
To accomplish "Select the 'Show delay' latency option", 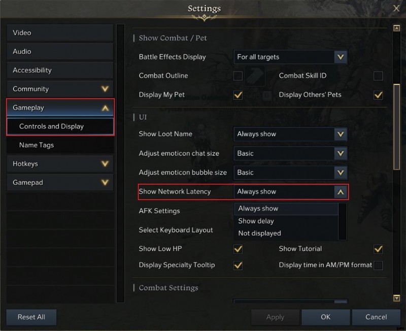I will 256,221.
